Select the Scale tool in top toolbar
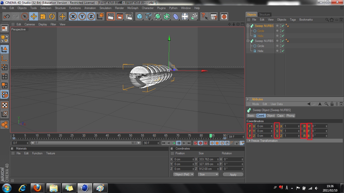This screenshot has height=193, width=344. tap(43, 17)
